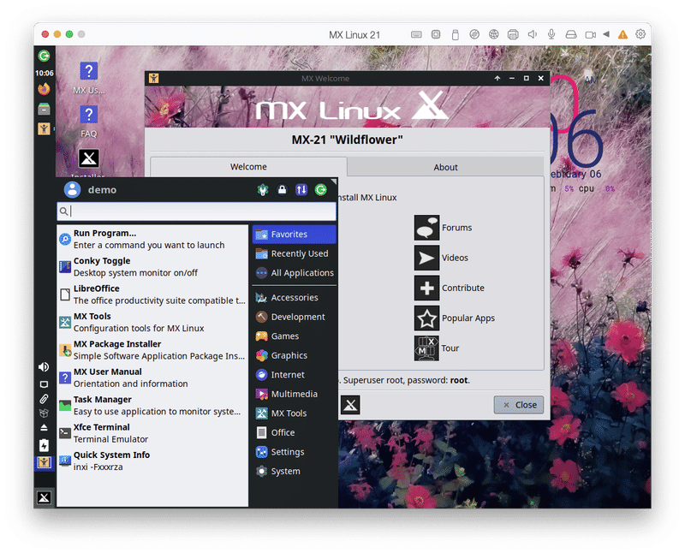
Task: Show All Applications category
Action: (294, 272)
